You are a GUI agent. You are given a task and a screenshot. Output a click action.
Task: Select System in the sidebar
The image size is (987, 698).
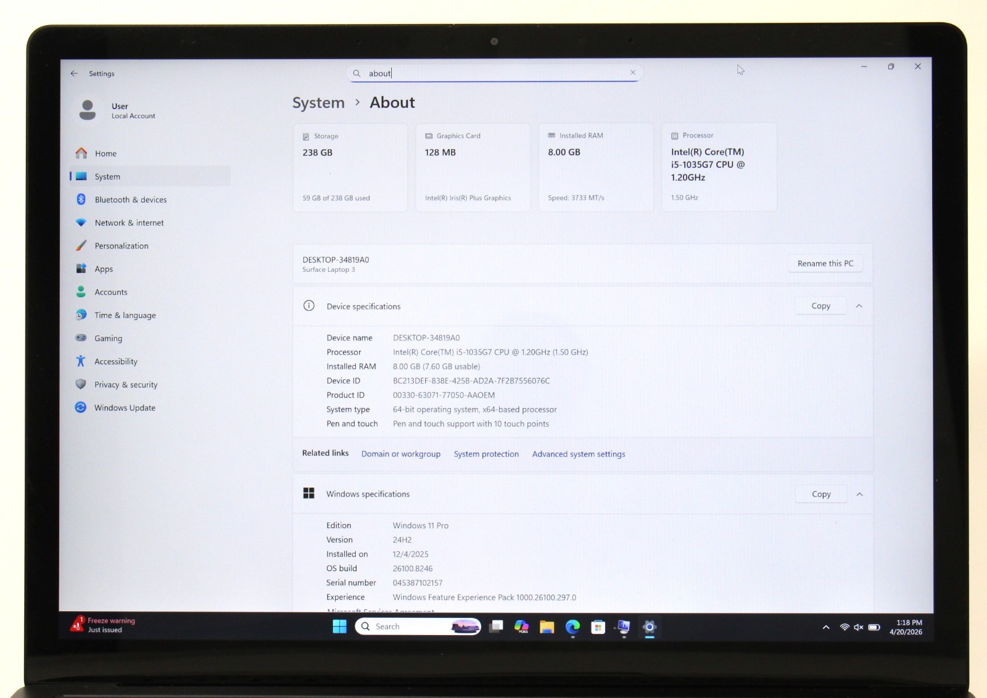click(149, 176)
